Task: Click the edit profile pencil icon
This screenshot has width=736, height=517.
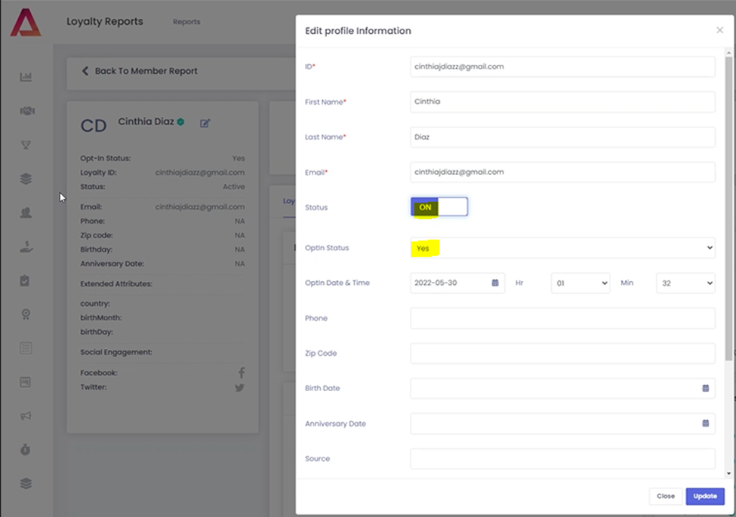Action: (205, 124)
